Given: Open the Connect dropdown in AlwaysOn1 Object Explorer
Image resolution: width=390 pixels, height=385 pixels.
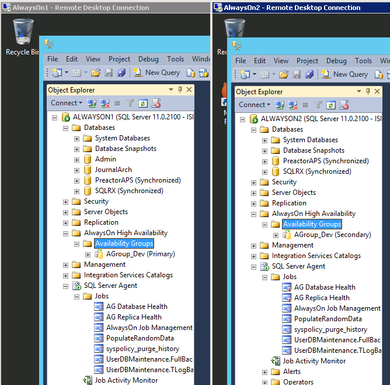Looking at the screenshot, I should 67,103.
